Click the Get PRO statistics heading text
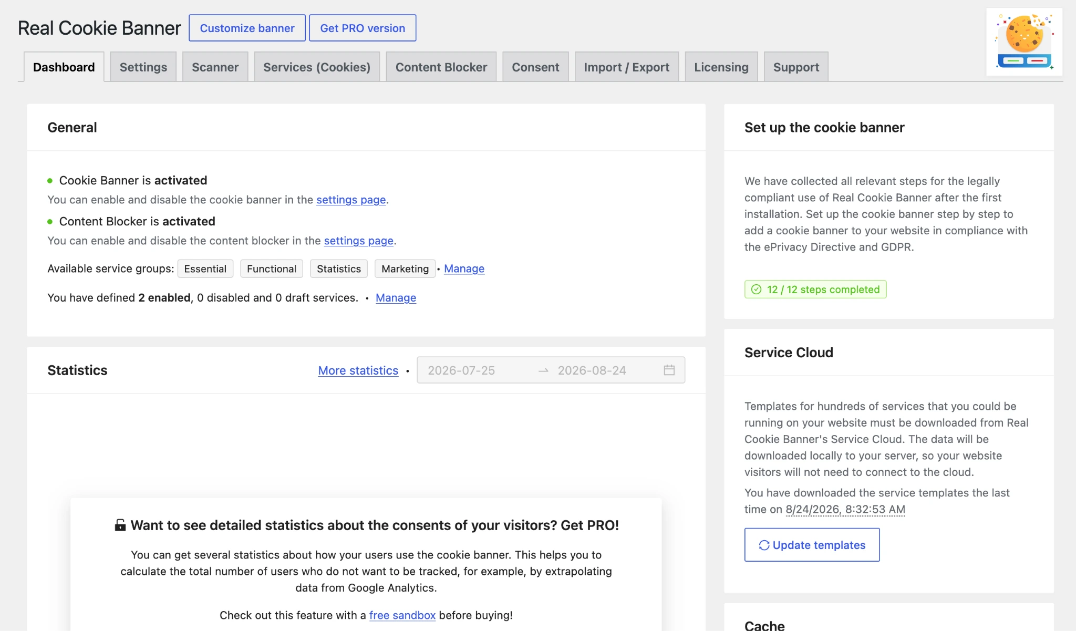 coord(375,525)
